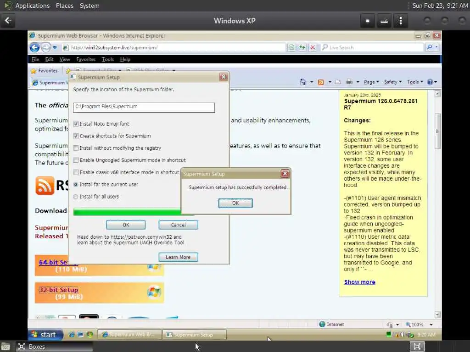Uncheck Install Noto Emoji font
This screenshot has width=470, height=352.
[x=76, y=124]
